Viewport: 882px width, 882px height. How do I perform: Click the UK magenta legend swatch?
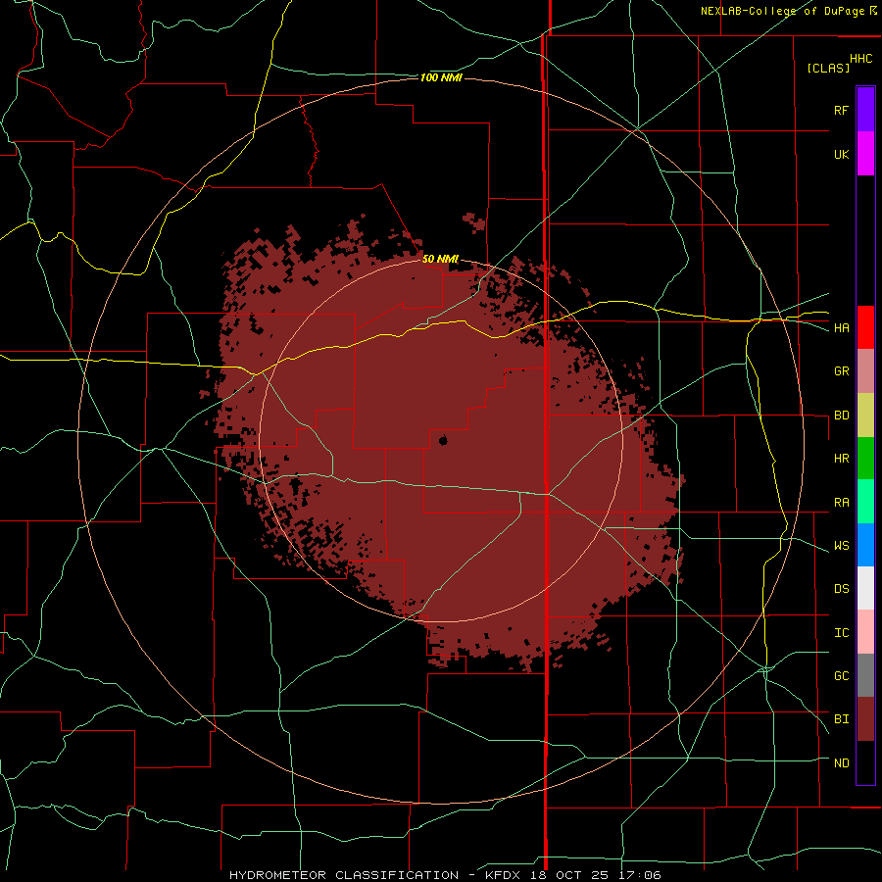(x=865, y=154)
